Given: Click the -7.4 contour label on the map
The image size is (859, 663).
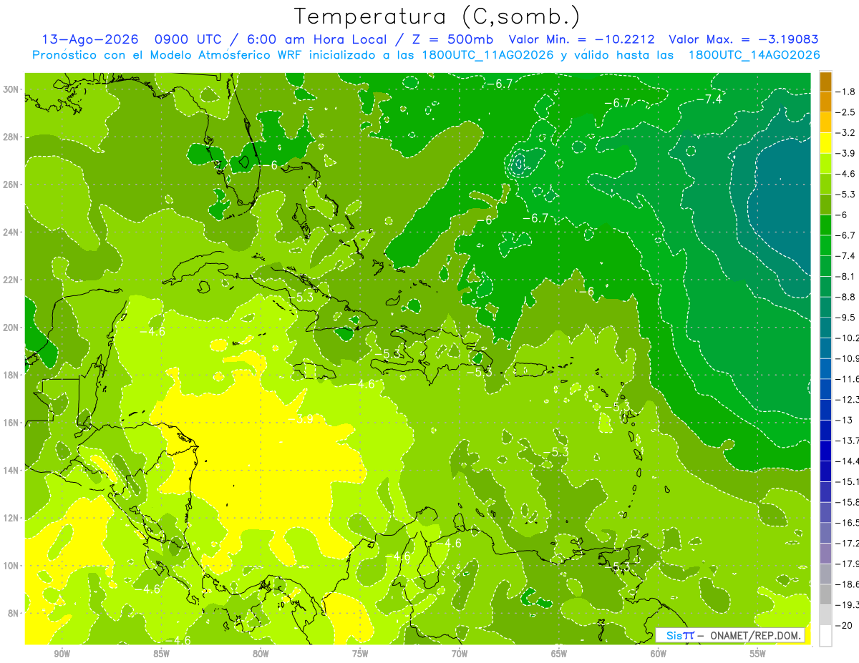Looking at the screenshot, I should pos(710,99).
